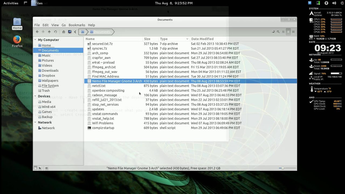Select the secured.txt.7z archive icon
Image resolution: width=345 pixels, height=194 pixels.
89,44
